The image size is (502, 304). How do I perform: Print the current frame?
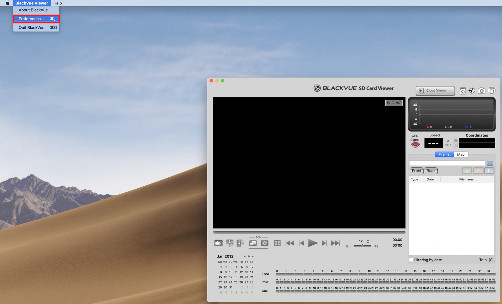click(x=492, y=91)
